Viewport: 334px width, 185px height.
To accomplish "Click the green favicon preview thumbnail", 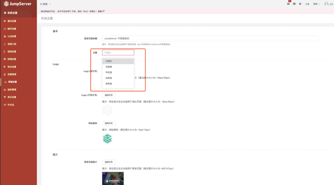I will [x=107, y=139].
